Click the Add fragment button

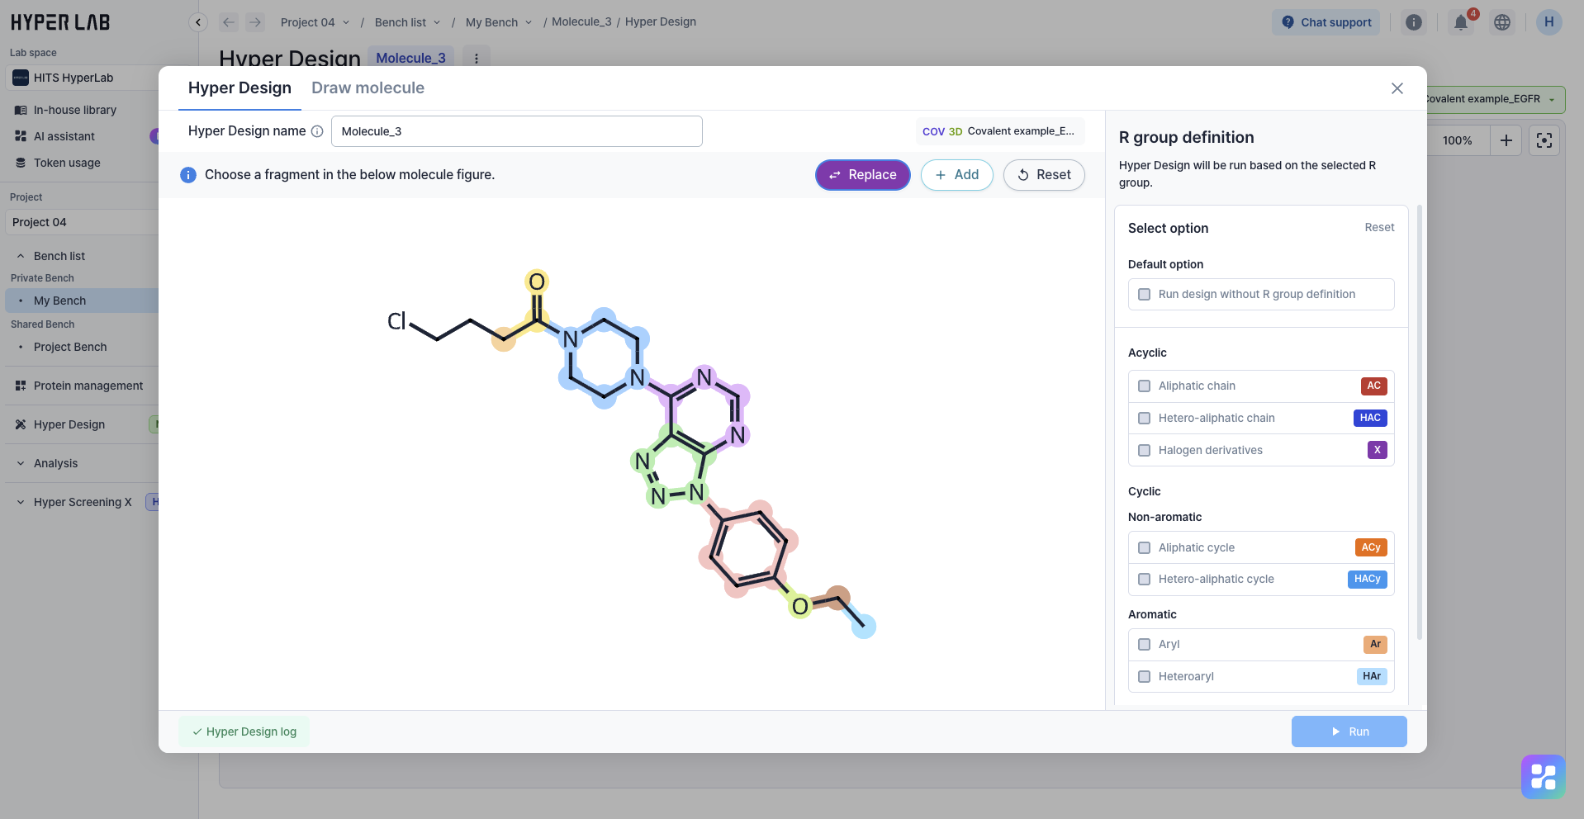tap(956, 175)
